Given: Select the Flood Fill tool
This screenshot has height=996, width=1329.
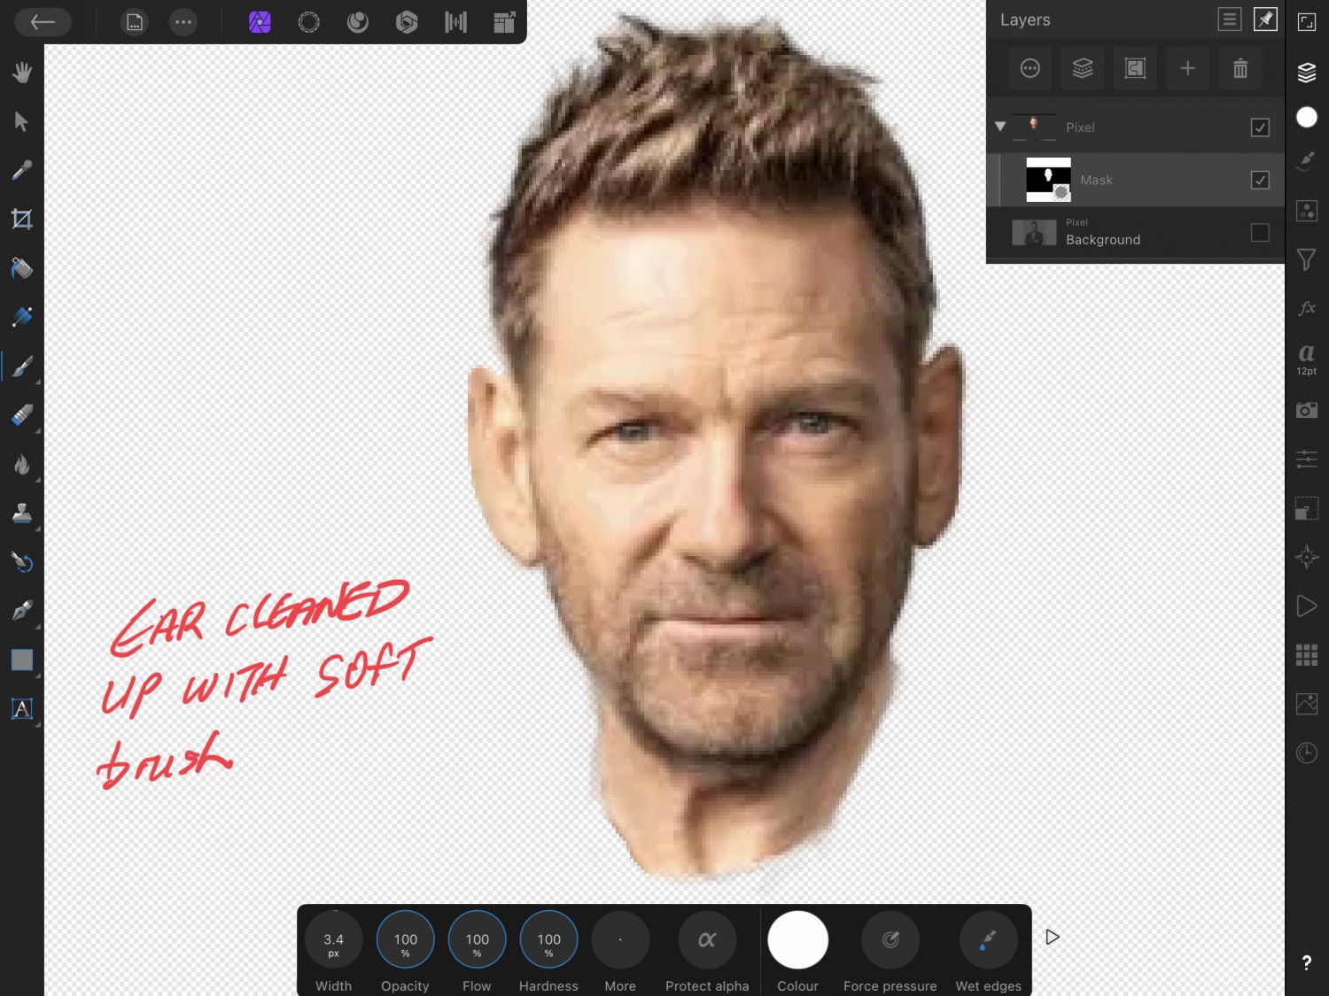Looking at the screenshot, I should [22, 267].
